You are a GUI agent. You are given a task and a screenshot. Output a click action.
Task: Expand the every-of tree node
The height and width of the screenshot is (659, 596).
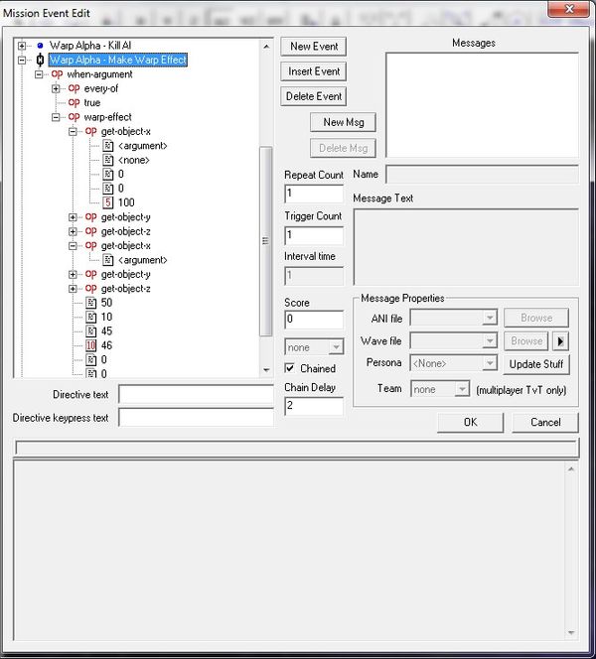click(57, 88)
